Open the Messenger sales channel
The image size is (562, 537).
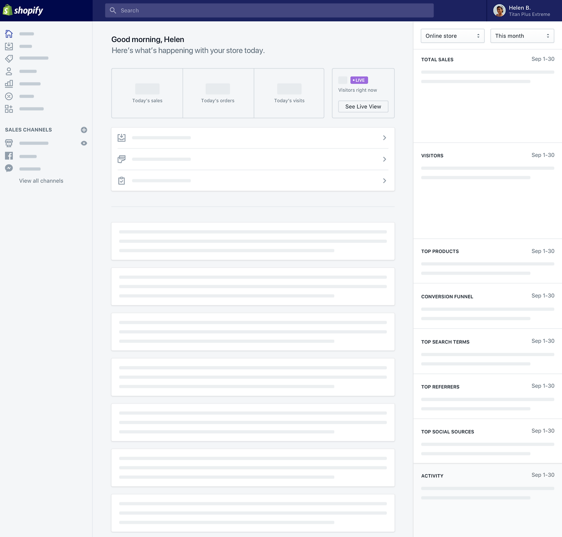[9, 168]
